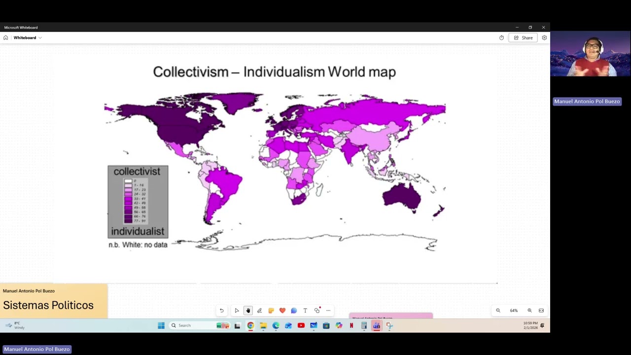Click the Share button
The width and height of the screenshot is (631, 355).
(x=523, y=38)
